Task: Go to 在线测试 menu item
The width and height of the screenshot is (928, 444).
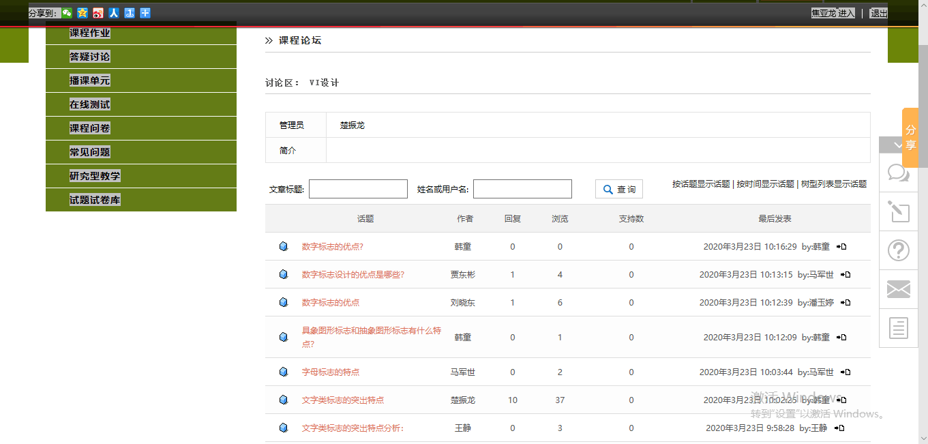Action: (89, 104)
